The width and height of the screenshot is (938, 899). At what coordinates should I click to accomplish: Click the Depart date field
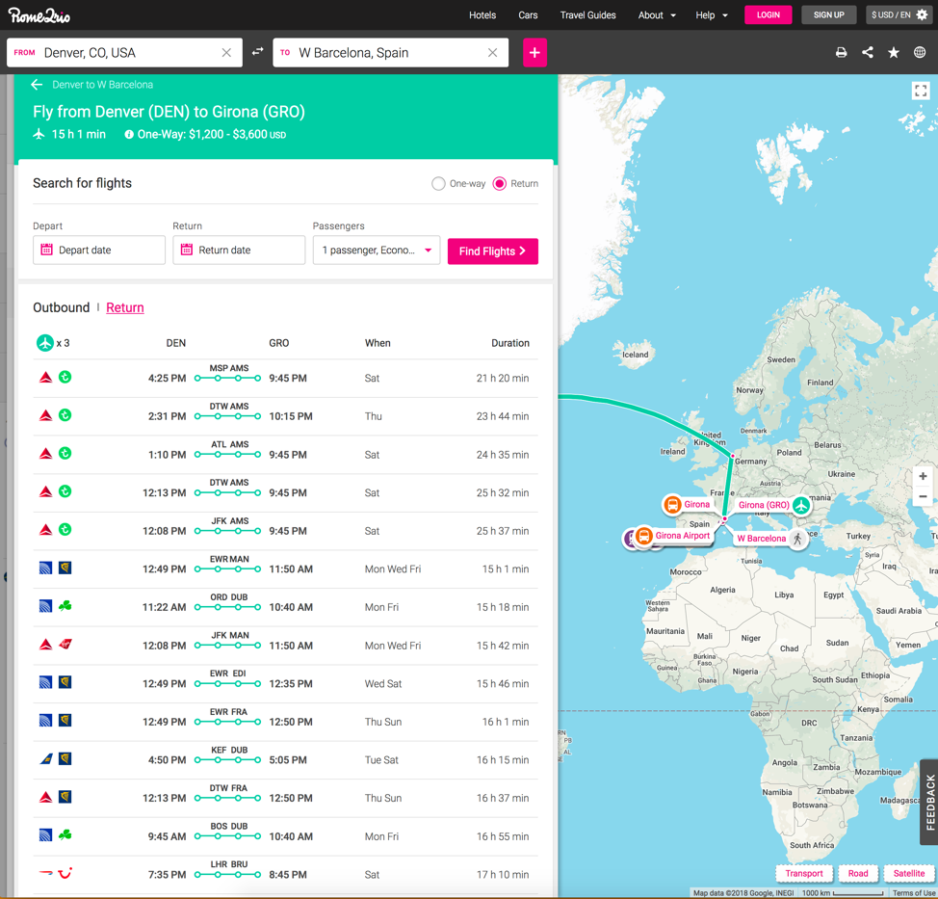coord(99,251)
